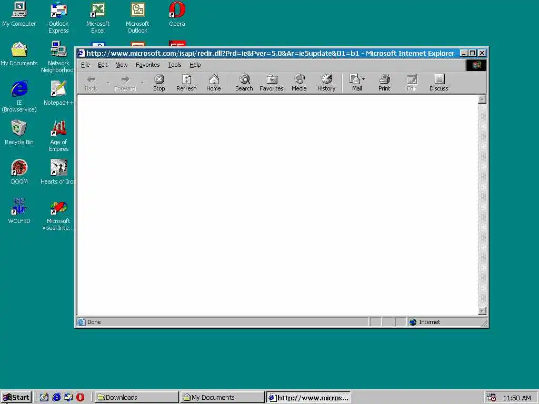Select the My Documents desktop icon

pos(19,54)
